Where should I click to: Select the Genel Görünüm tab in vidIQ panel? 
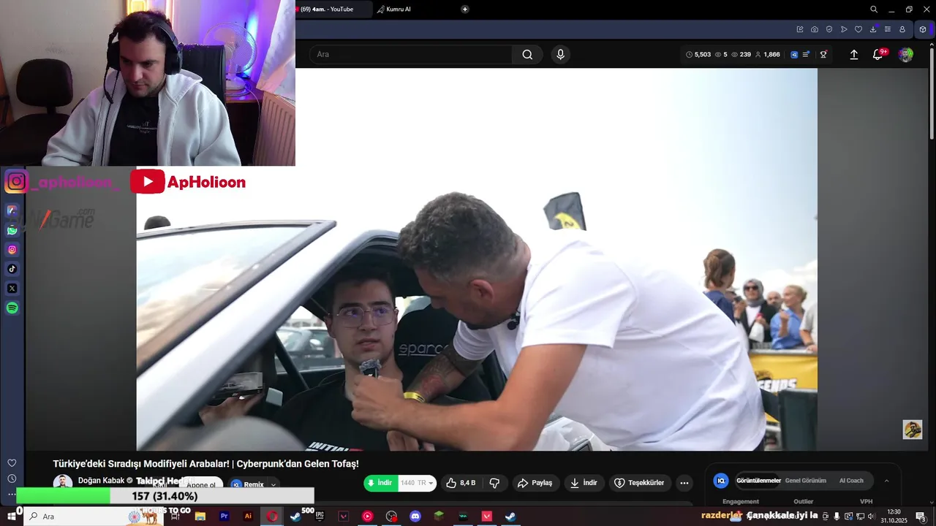pos(805,481)
